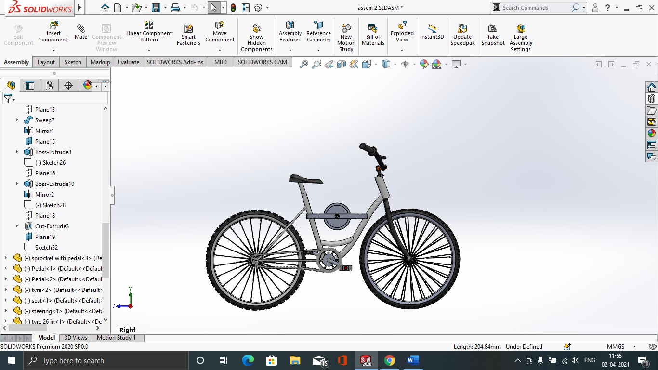Viewport: 658px width, 370px height.
Task: Open the ConfigurationManager tab
Action: (x=49, y=85)
